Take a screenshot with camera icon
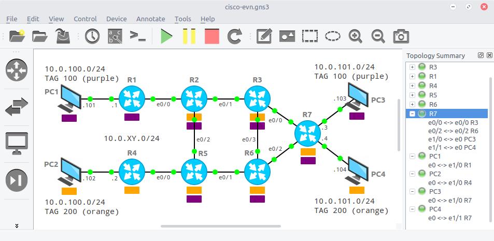The image size is (494, 241). [x=401, y=36]
